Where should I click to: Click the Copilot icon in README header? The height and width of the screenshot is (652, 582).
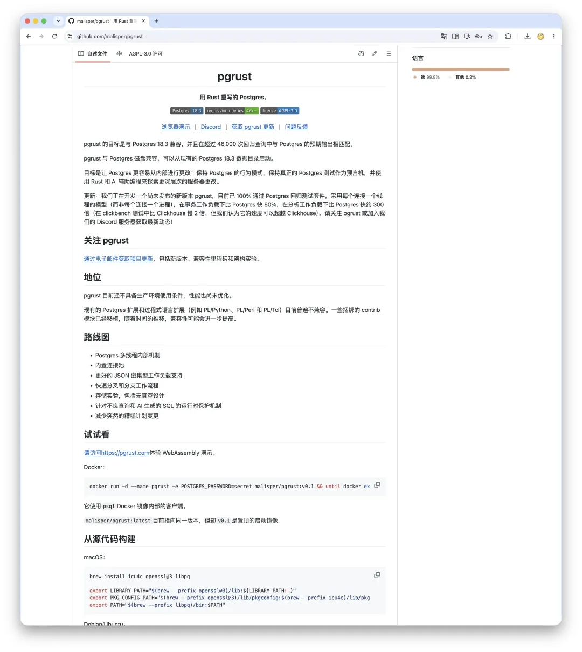361,54
